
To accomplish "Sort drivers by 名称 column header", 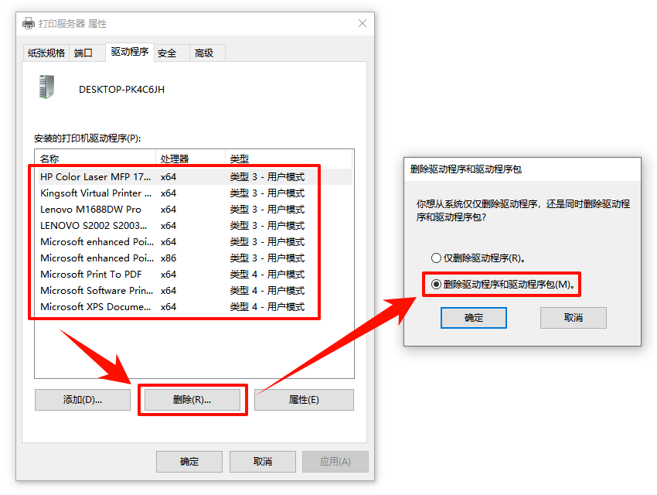I will click(x=95, y=159).
